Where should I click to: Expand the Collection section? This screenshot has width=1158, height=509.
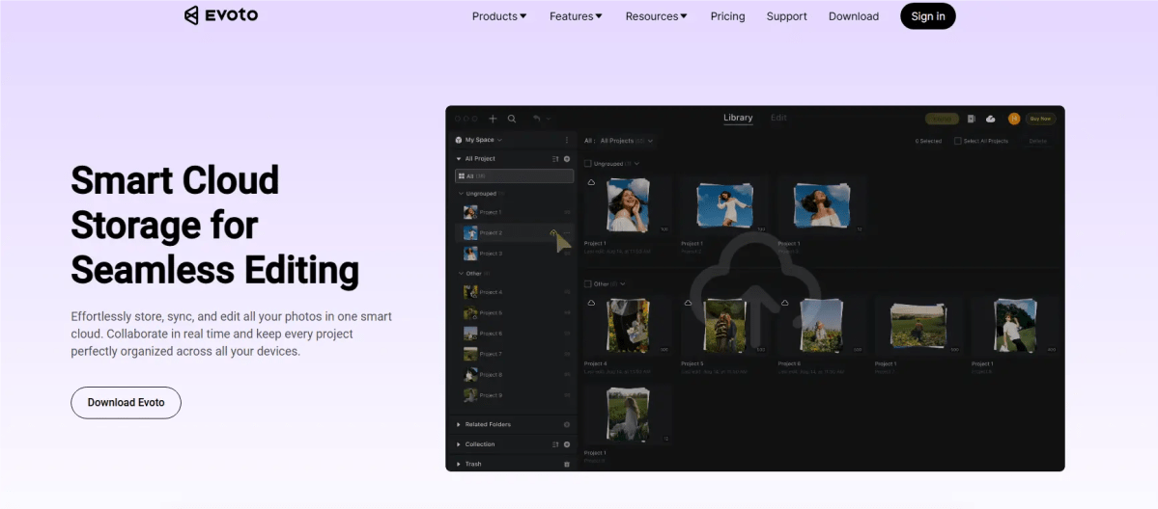pos(459,444)
